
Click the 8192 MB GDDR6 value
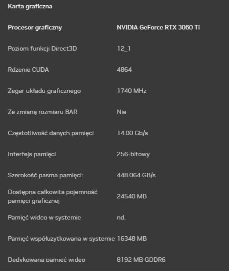pyautogui.click(x=141, y=260)
